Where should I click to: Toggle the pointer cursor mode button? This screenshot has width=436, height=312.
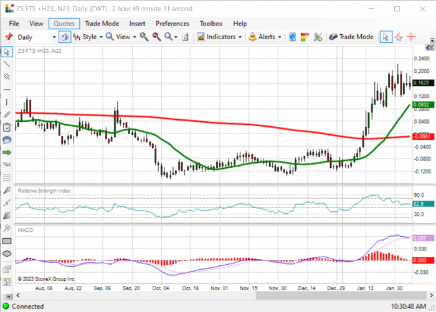[386, 37]
